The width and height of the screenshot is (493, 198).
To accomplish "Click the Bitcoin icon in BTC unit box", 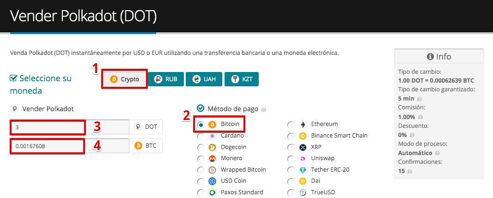I will pos(138,146).
